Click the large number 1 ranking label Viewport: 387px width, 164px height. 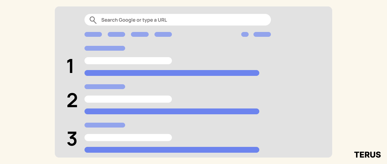pyautogui.click(x=70, y=67)
